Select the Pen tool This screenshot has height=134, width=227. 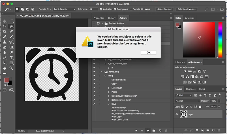coord(5,58)
